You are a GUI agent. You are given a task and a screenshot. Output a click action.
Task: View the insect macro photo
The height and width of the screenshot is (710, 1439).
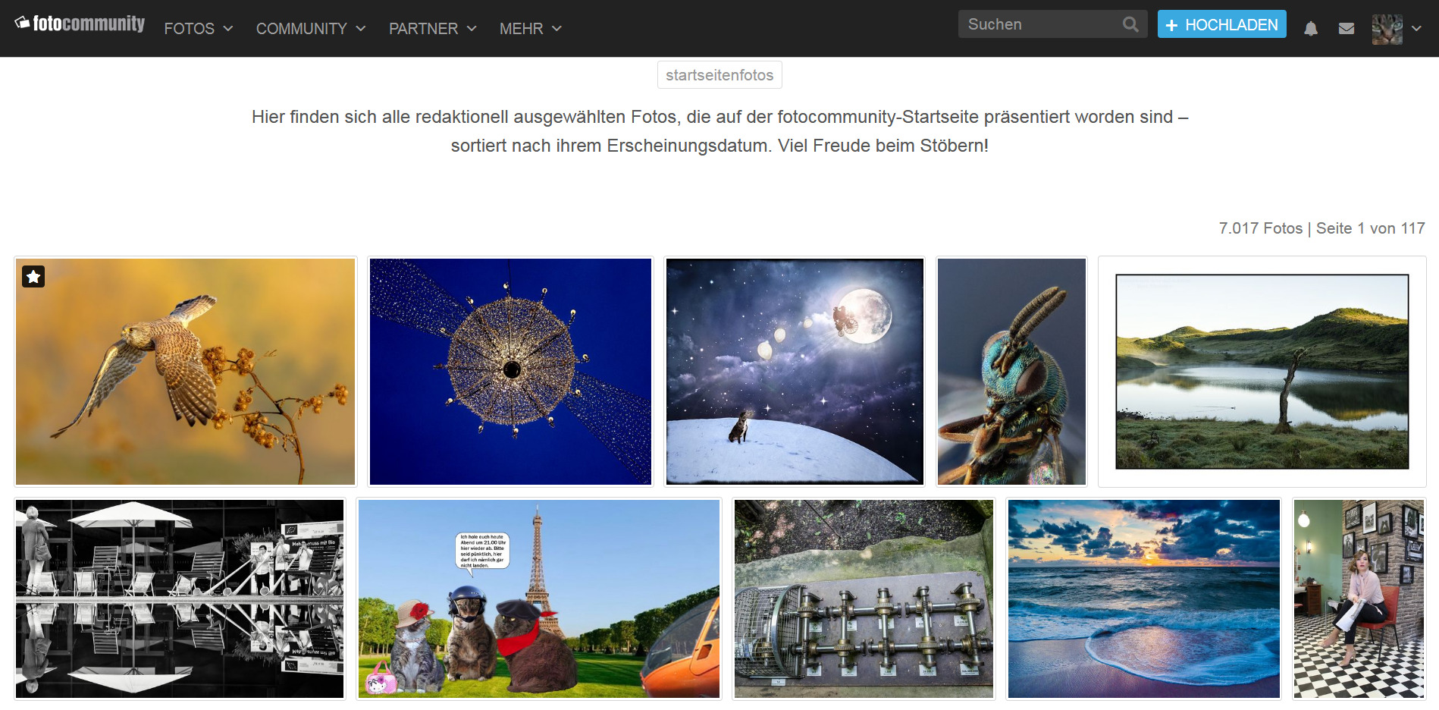(1011, 372)
